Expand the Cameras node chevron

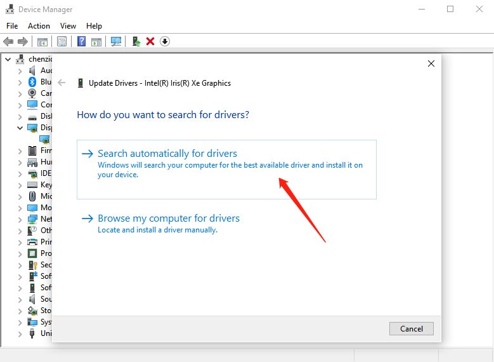tap(20, 94)
